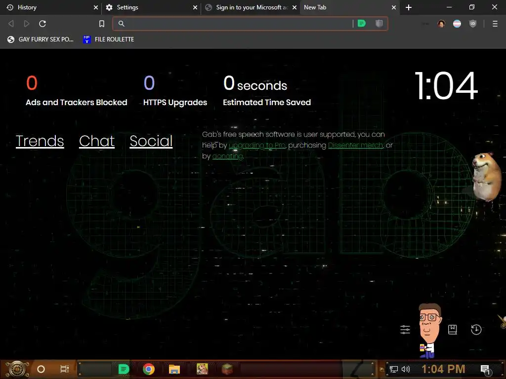506x379 pixels.
Task: Open the uBlock Origin extension icon
Action: point(473,24)
